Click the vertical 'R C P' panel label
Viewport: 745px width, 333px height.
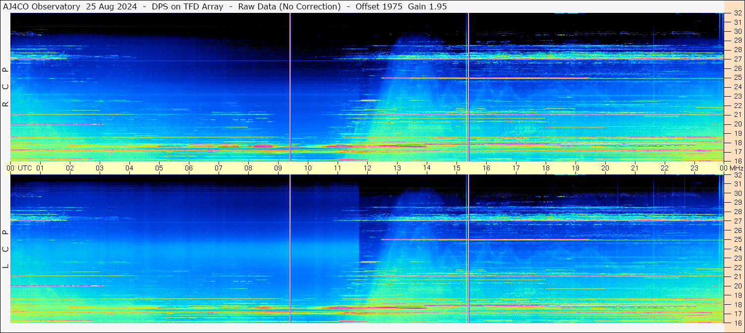coord(5,87)
